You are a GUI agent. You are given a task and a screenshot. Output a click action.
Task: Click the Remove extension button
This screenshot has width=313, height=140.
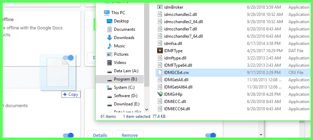coord(130,135)
